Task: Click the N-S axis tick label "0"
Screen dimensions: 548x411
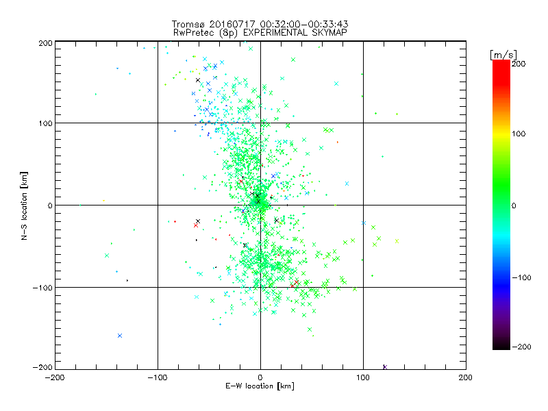Action: (x=50, y=206)
